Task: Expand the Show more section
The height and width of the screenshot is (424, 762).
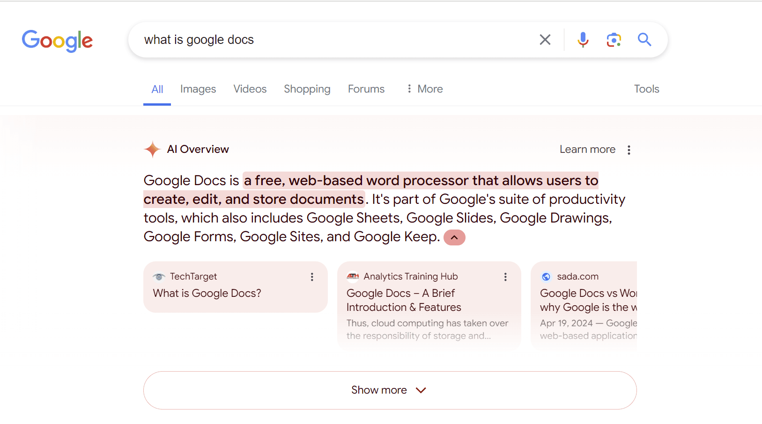Action: [x=389, y=390]
